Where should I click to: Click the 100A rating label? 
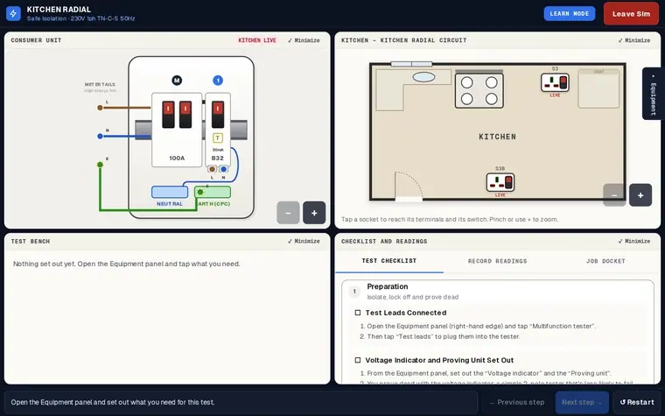tap(177, 158)
